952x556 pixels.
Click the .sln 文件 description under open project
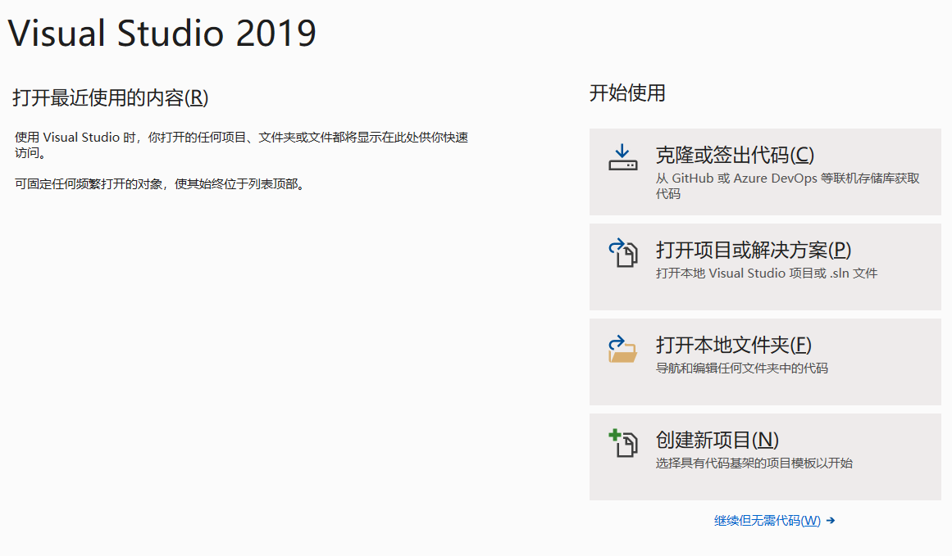click(766, 273)
